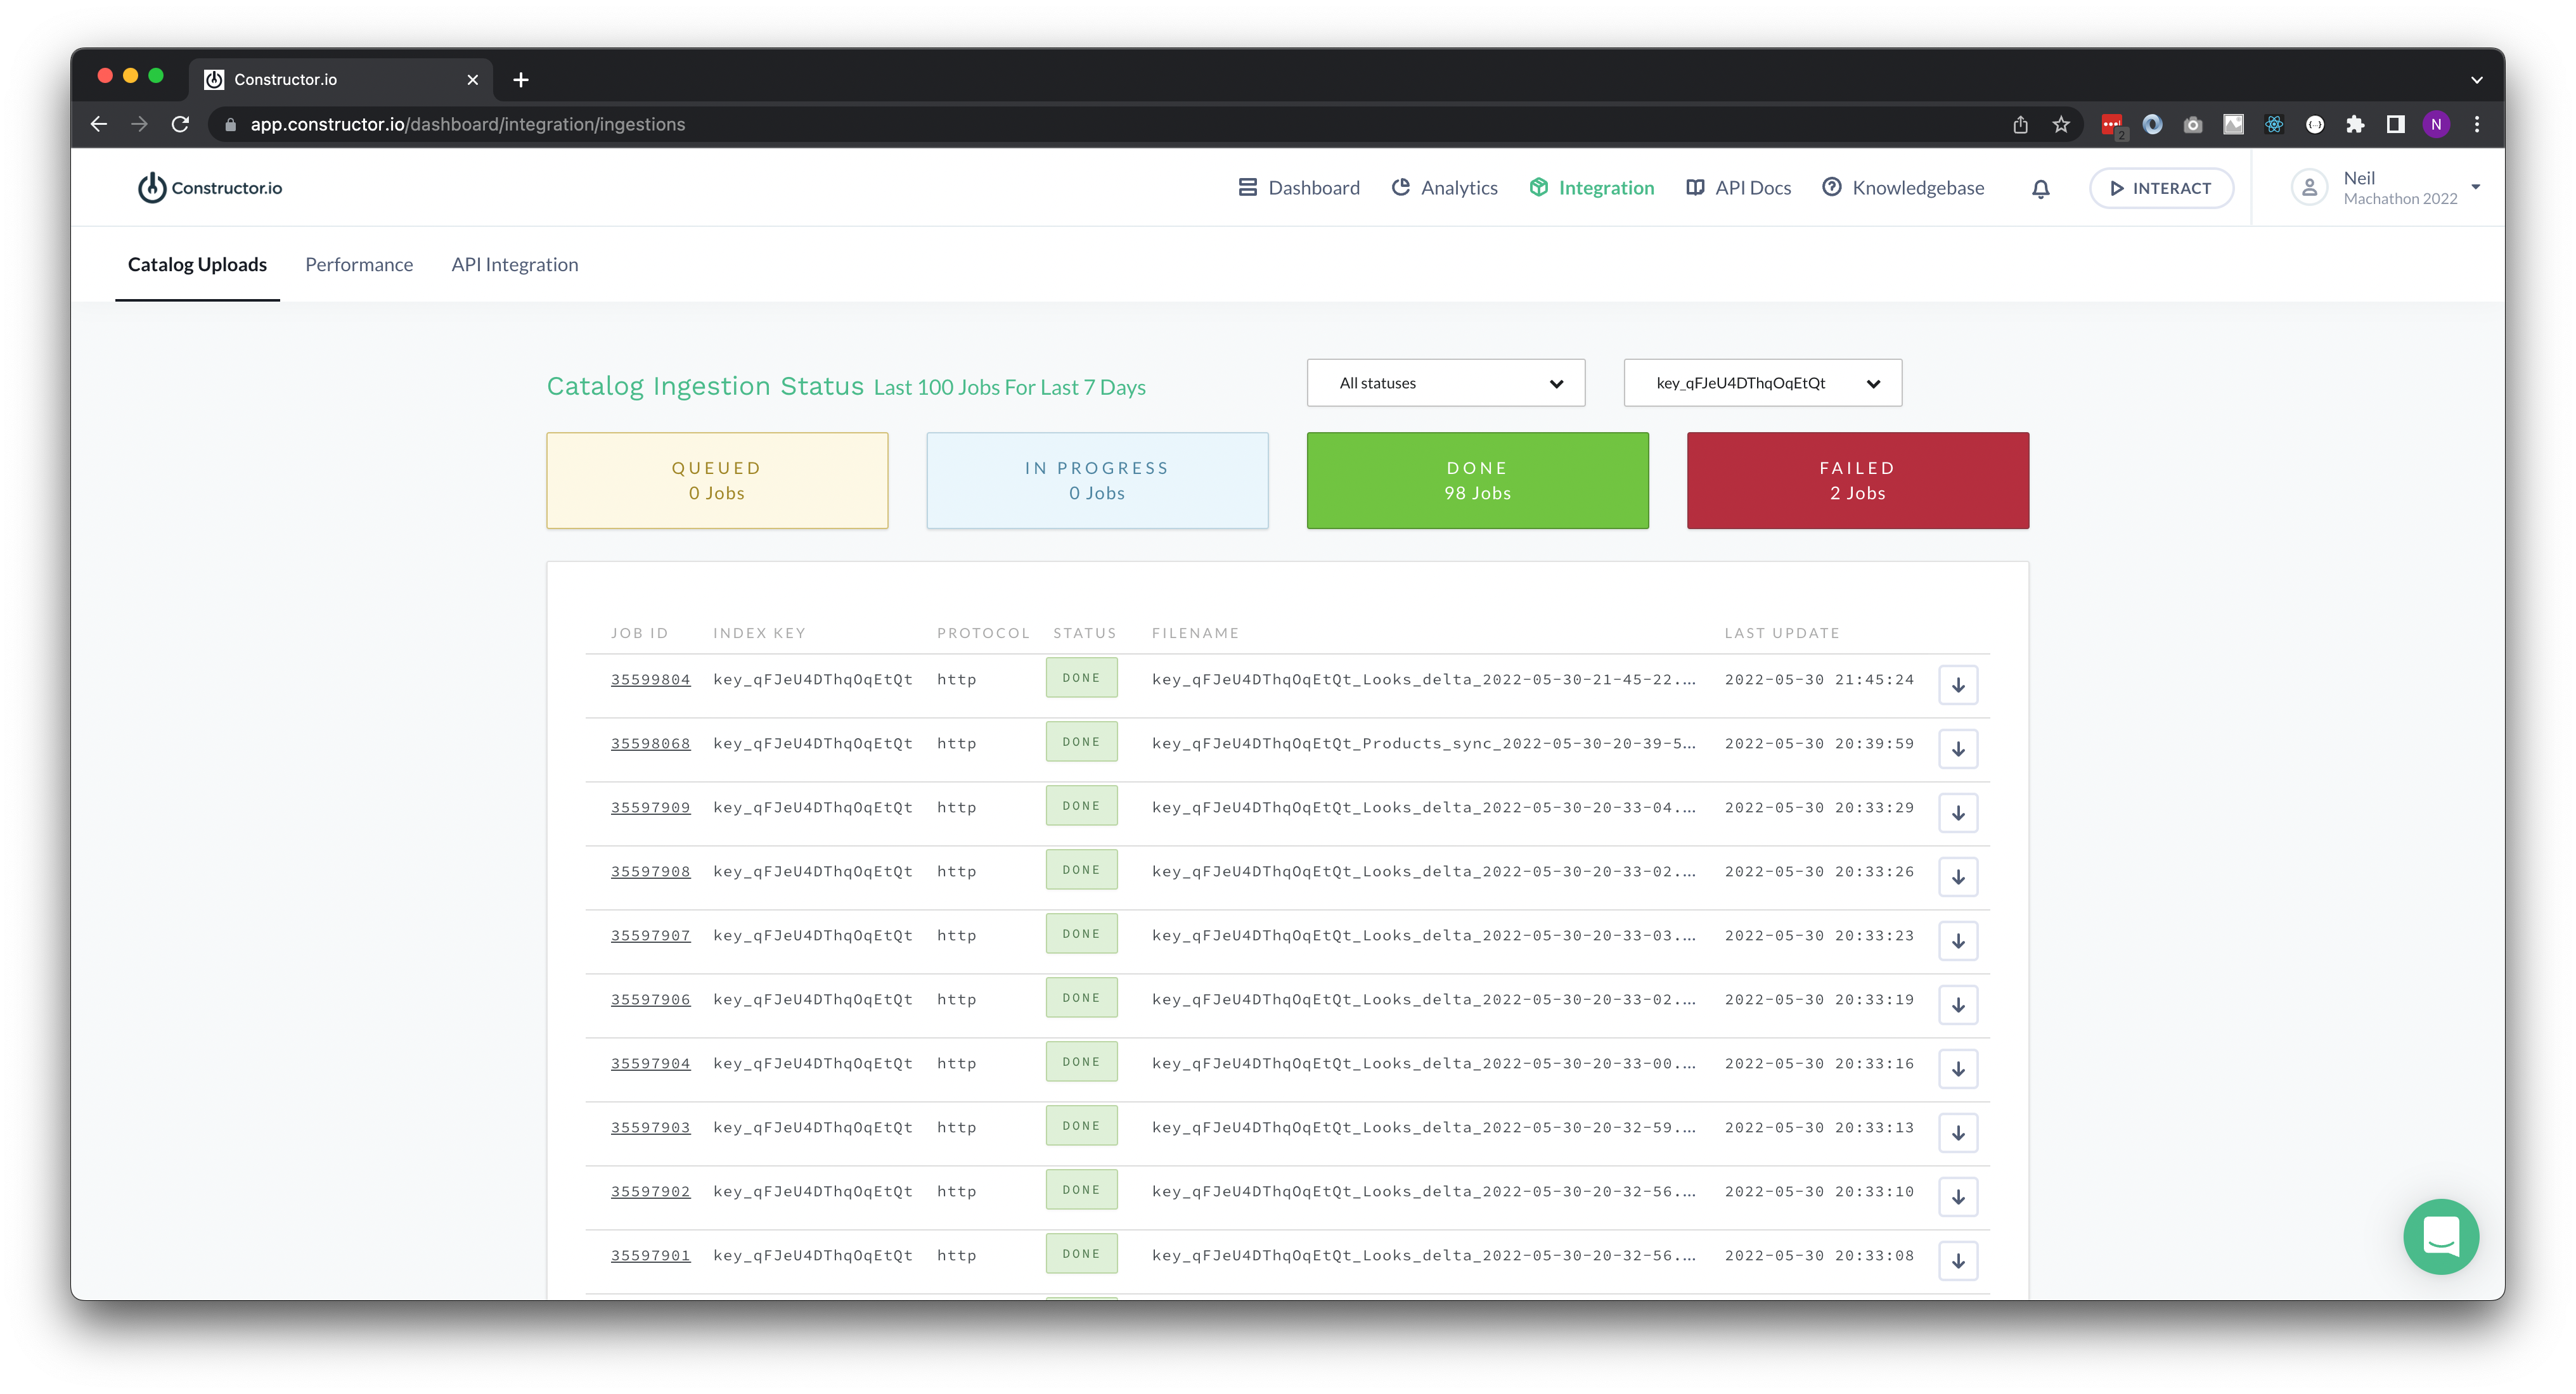Download results for job 35597901

1958,1260
